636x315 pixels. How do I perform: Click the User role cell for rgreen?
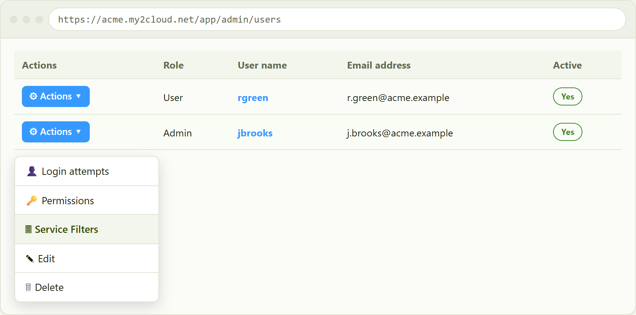coord(173,98)
